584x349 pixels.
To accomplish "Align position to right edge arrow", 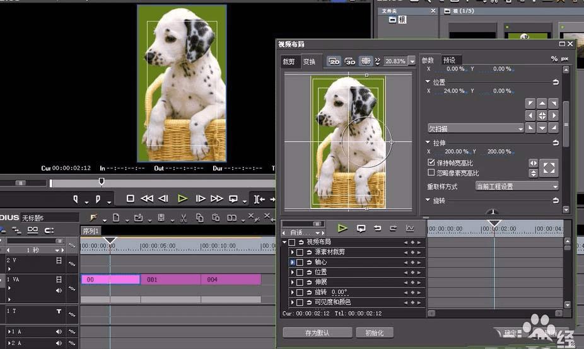I will (x=554, y=115).
